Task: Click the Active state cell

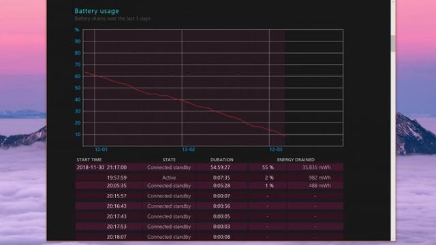Action: tap(169, 178)
